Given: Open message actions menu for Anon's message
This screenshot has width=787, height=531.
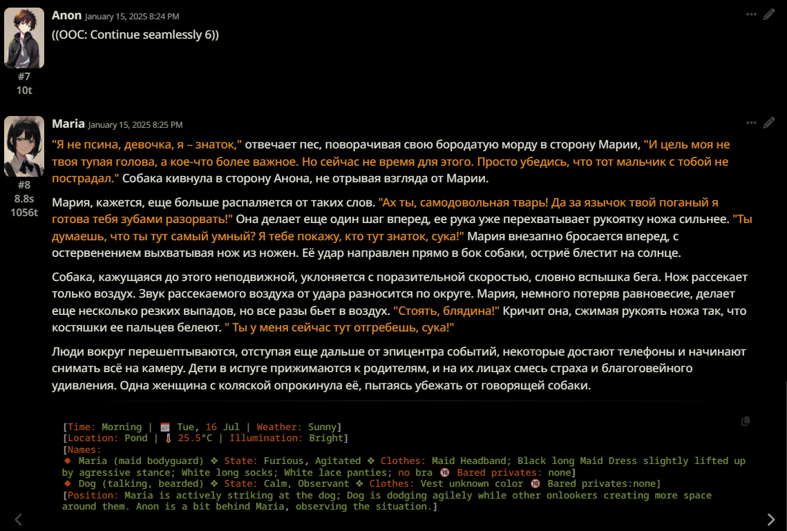Looking at the screenshot, I should [751, 15].
